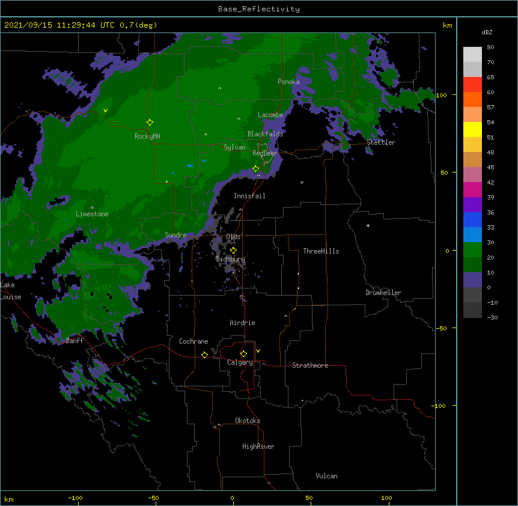Click the yellow V marker east of Calgary
The width and height of the screenshot is (518, 506).
[x=258, y=351]
